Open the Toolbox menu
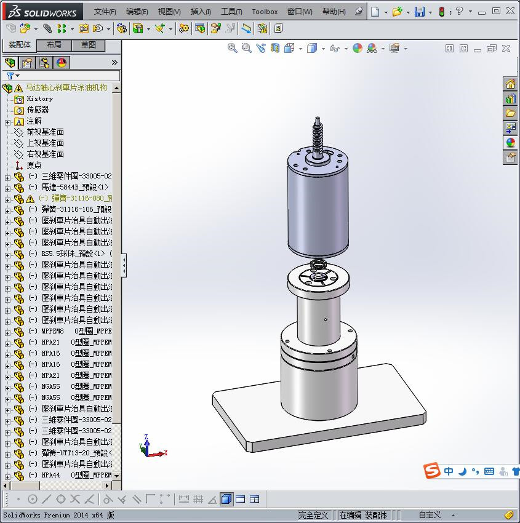The image size is (520, 523). [265, 12]
